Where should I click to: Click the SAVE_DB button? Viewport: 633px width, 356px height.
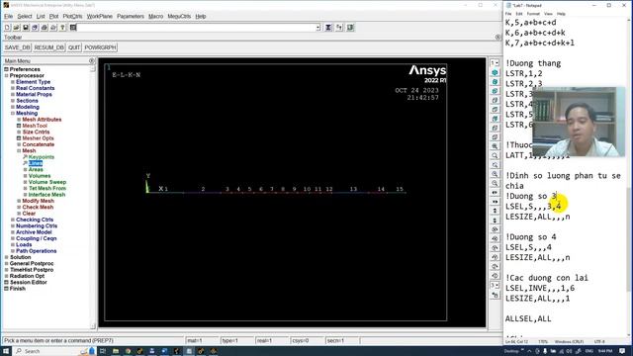point(18,47)
